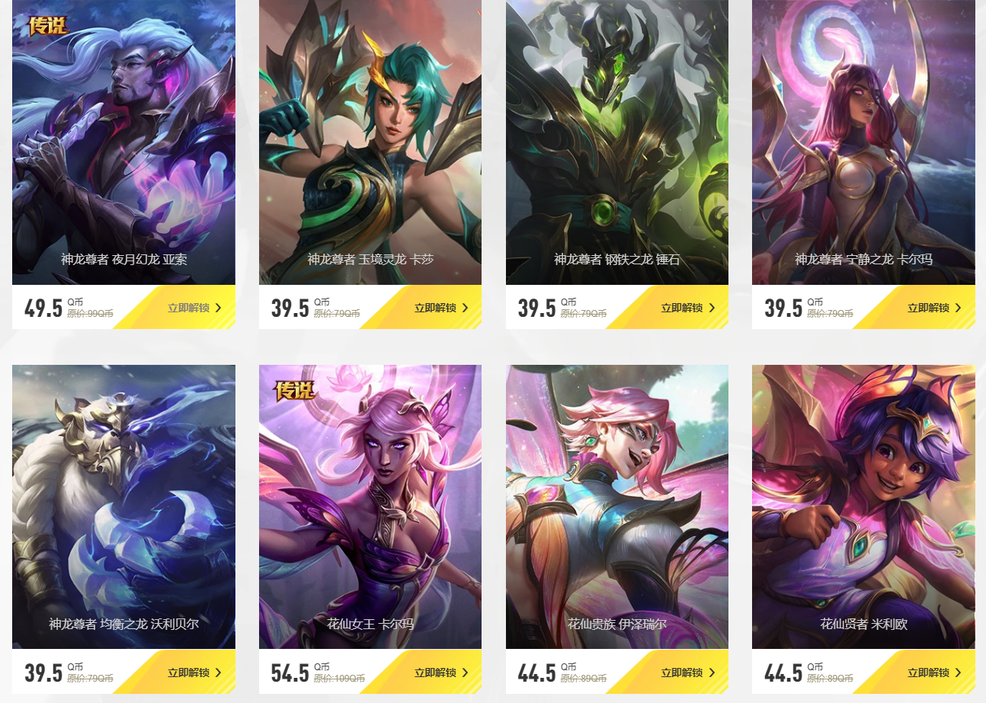
Task: Click the 传说 badge on 花仙女王 卡尔玛 card
Action: pyautogui.click(x=295, y=390)
